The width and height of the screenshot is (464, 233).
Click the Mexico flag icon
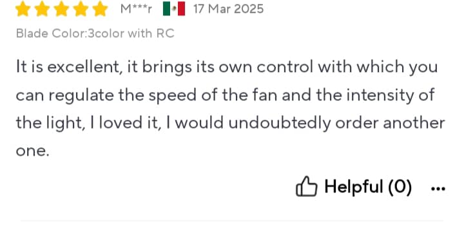[174, 8]
